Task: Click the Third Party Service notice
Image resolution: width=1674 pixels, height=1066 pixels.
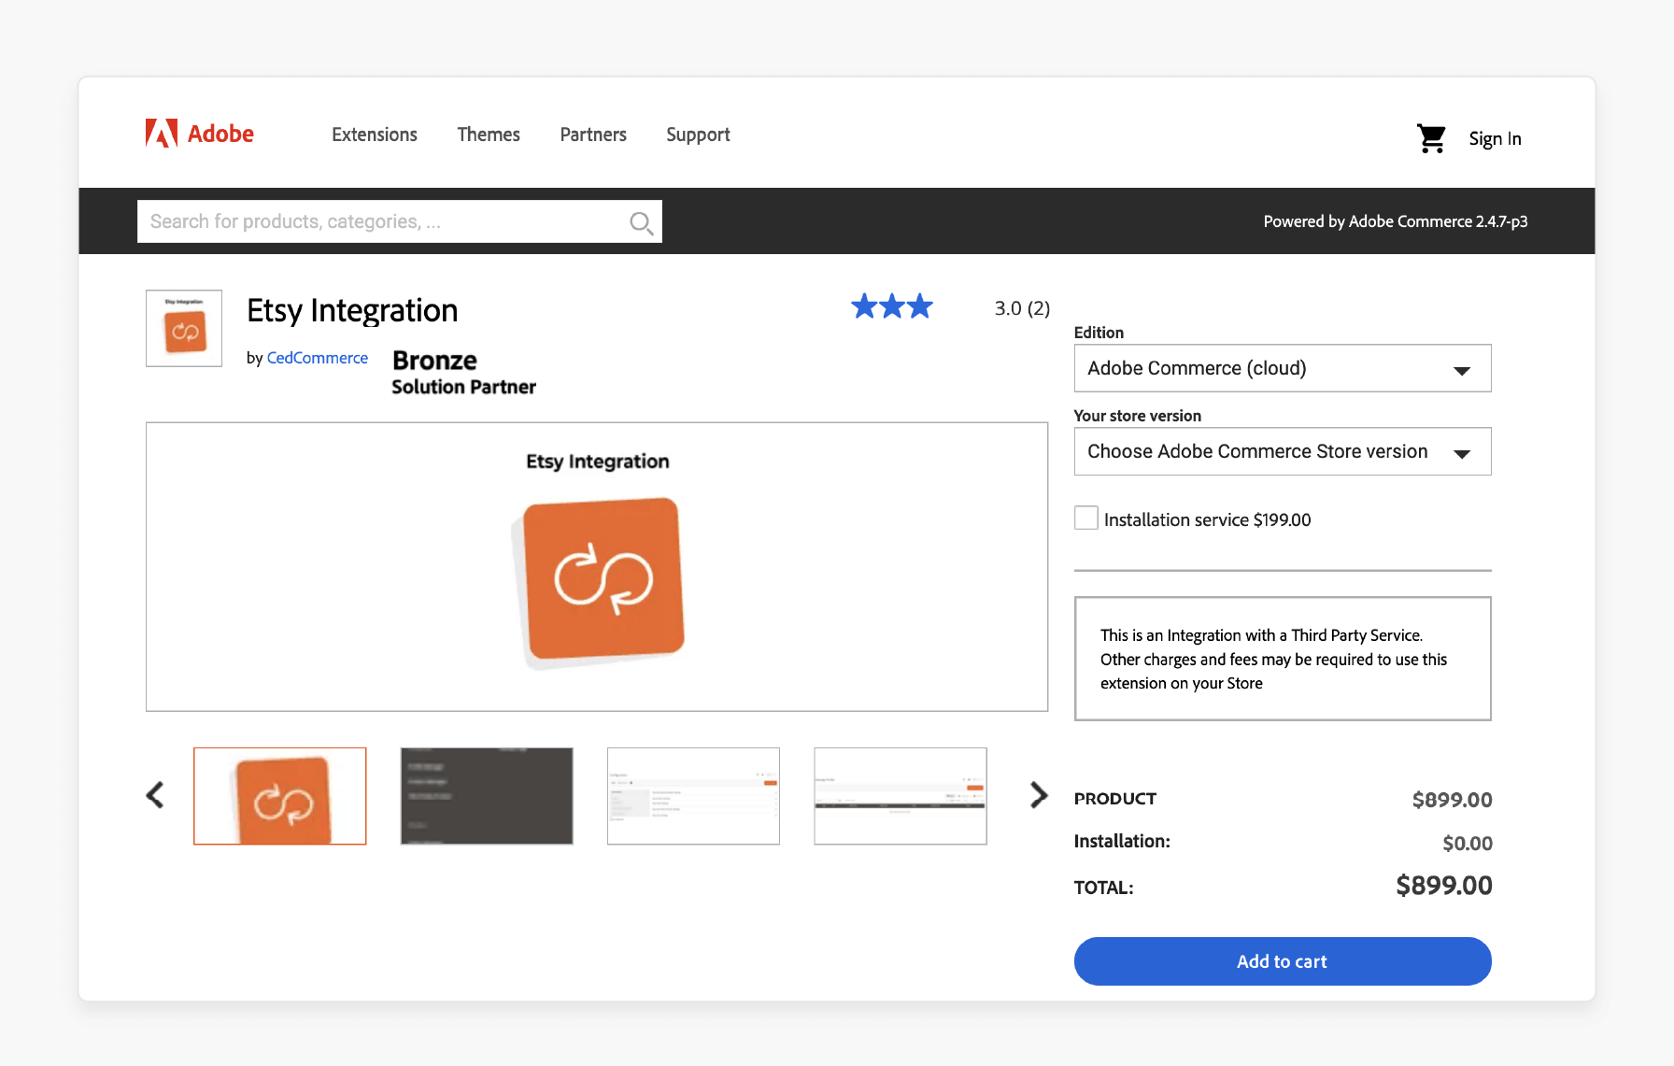Action: [x=1283, y=659]
